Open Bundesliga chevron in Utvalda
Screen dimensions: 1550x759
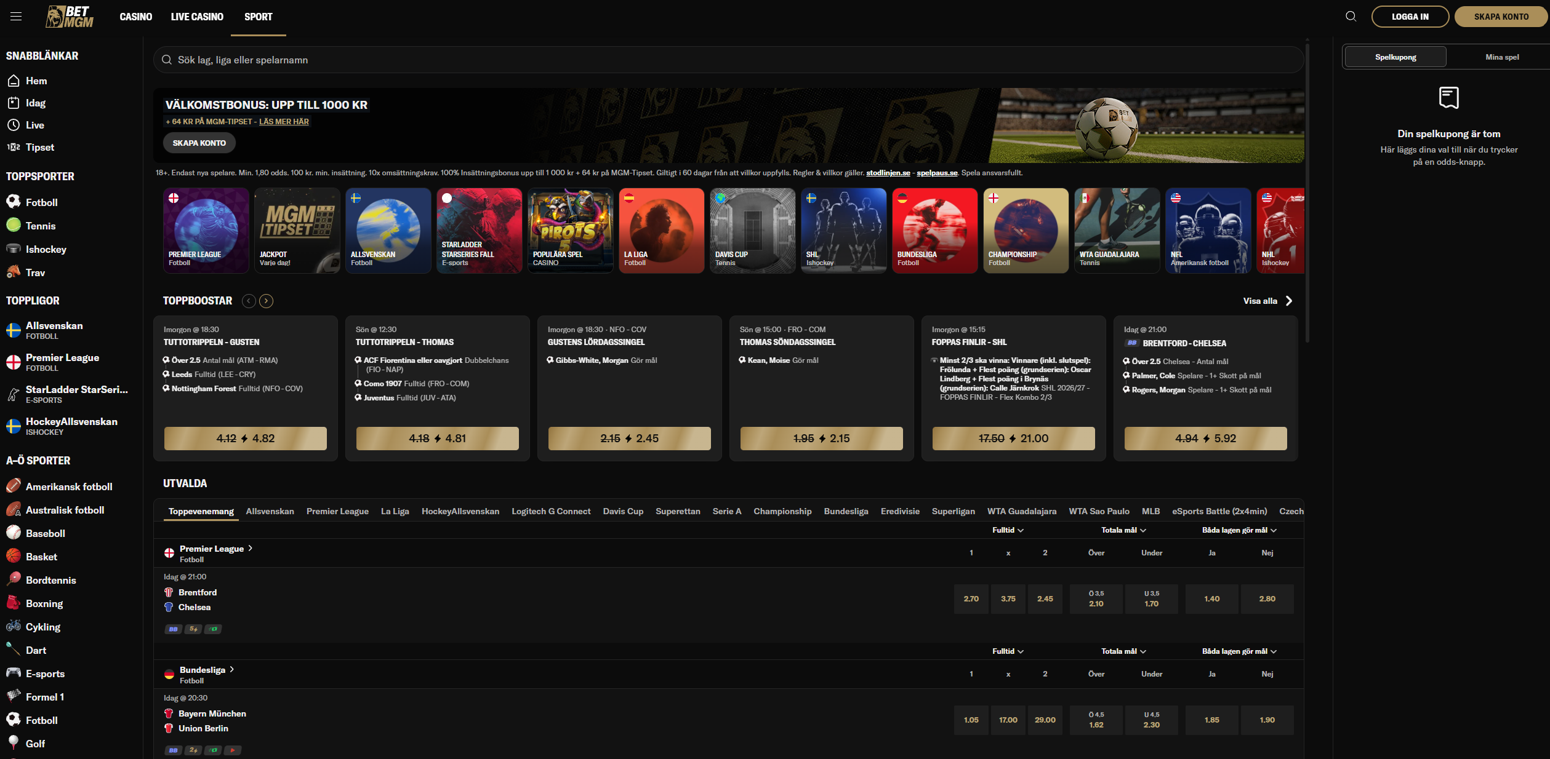click(231, 669)
